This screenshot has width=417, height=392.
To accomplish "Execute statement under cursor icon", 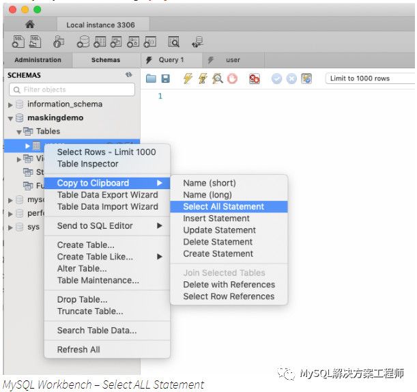I will (x=203, y=79).
